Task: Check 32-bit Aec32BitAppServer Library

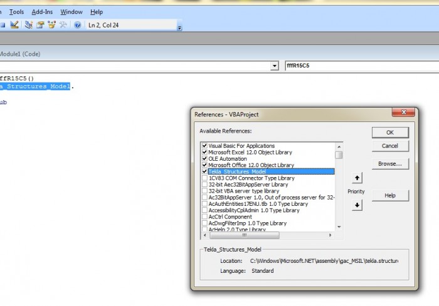Action: (x=204, y=185)
